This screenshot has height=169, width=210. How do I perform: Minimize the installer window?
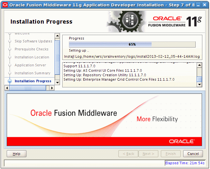click(198, 5)
